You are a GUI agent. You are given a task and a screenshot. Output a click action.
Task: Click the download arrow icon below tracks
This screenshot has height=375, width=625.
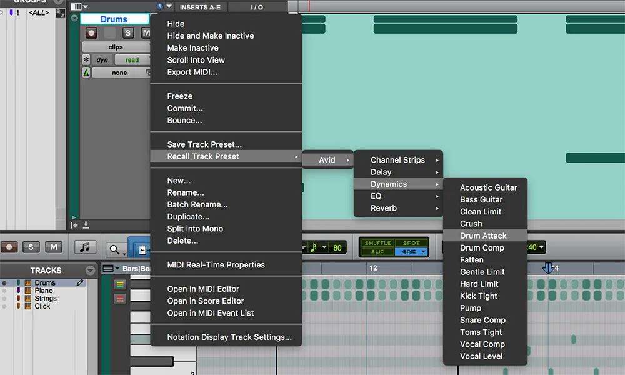pos(86,225)
